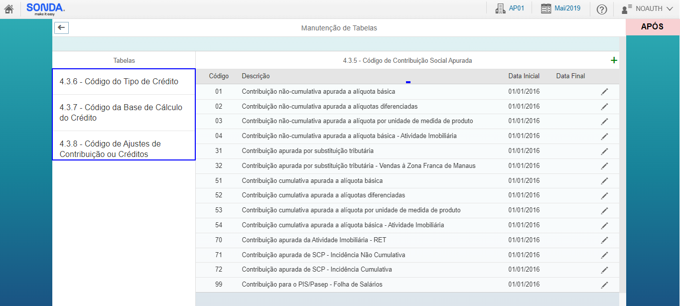Edit row 01 using pencil icon
This screenshot has height=306, width=680.
coord(604,92)
